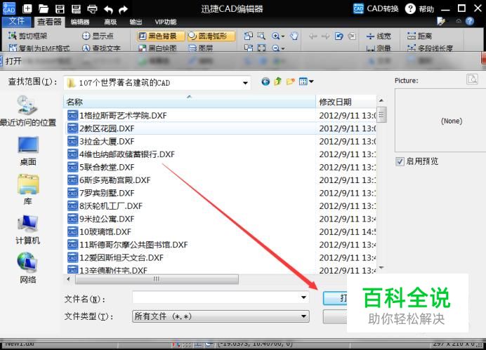Go to 网络 network location
486x350 pixels.
point(28,268)
